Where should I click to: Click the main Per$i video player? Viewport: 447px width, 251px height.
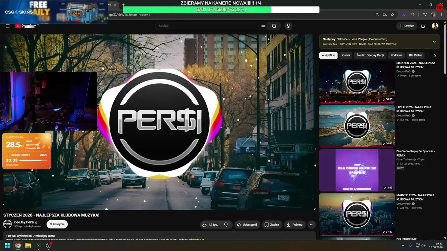159,122
